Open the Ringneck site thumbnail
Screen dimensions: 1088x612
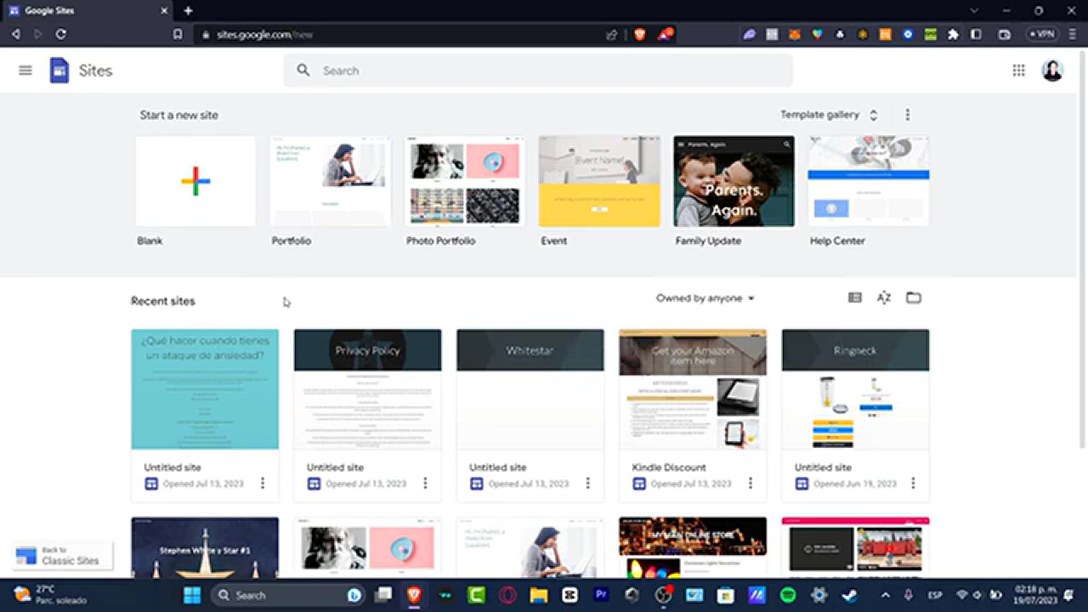[x=856, y=389]
